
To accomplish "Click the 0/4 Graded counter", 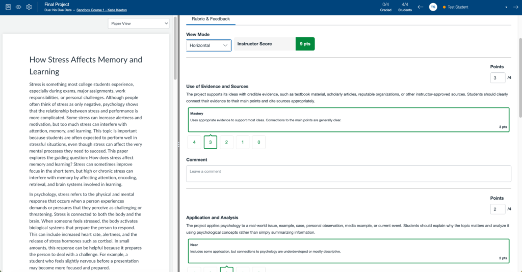I will tap(385, 7).
